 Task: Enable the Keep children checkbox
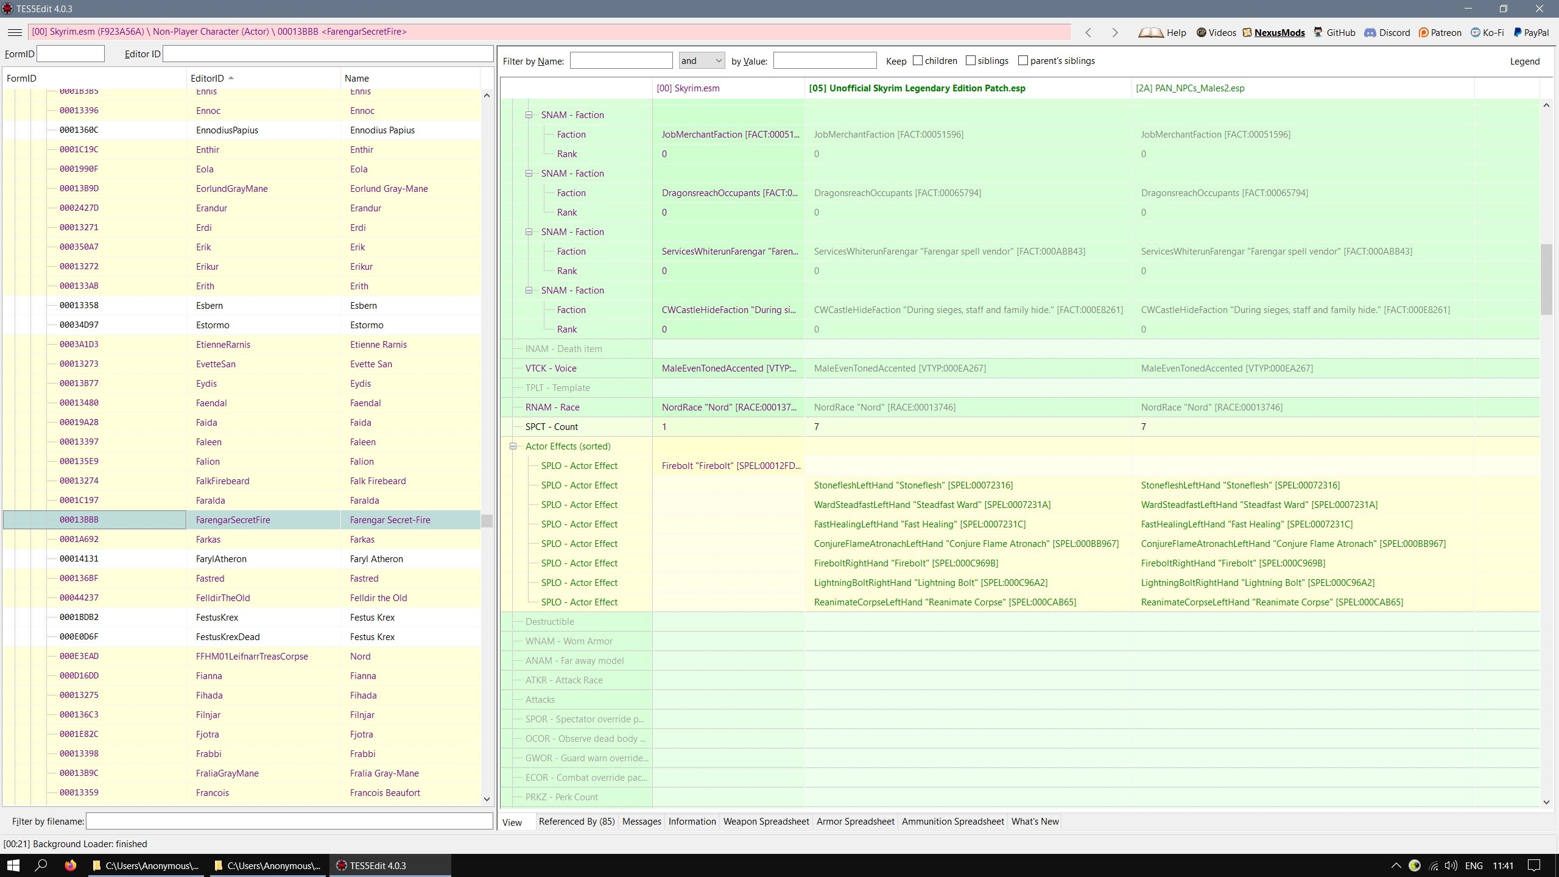[x=918, y=60]
